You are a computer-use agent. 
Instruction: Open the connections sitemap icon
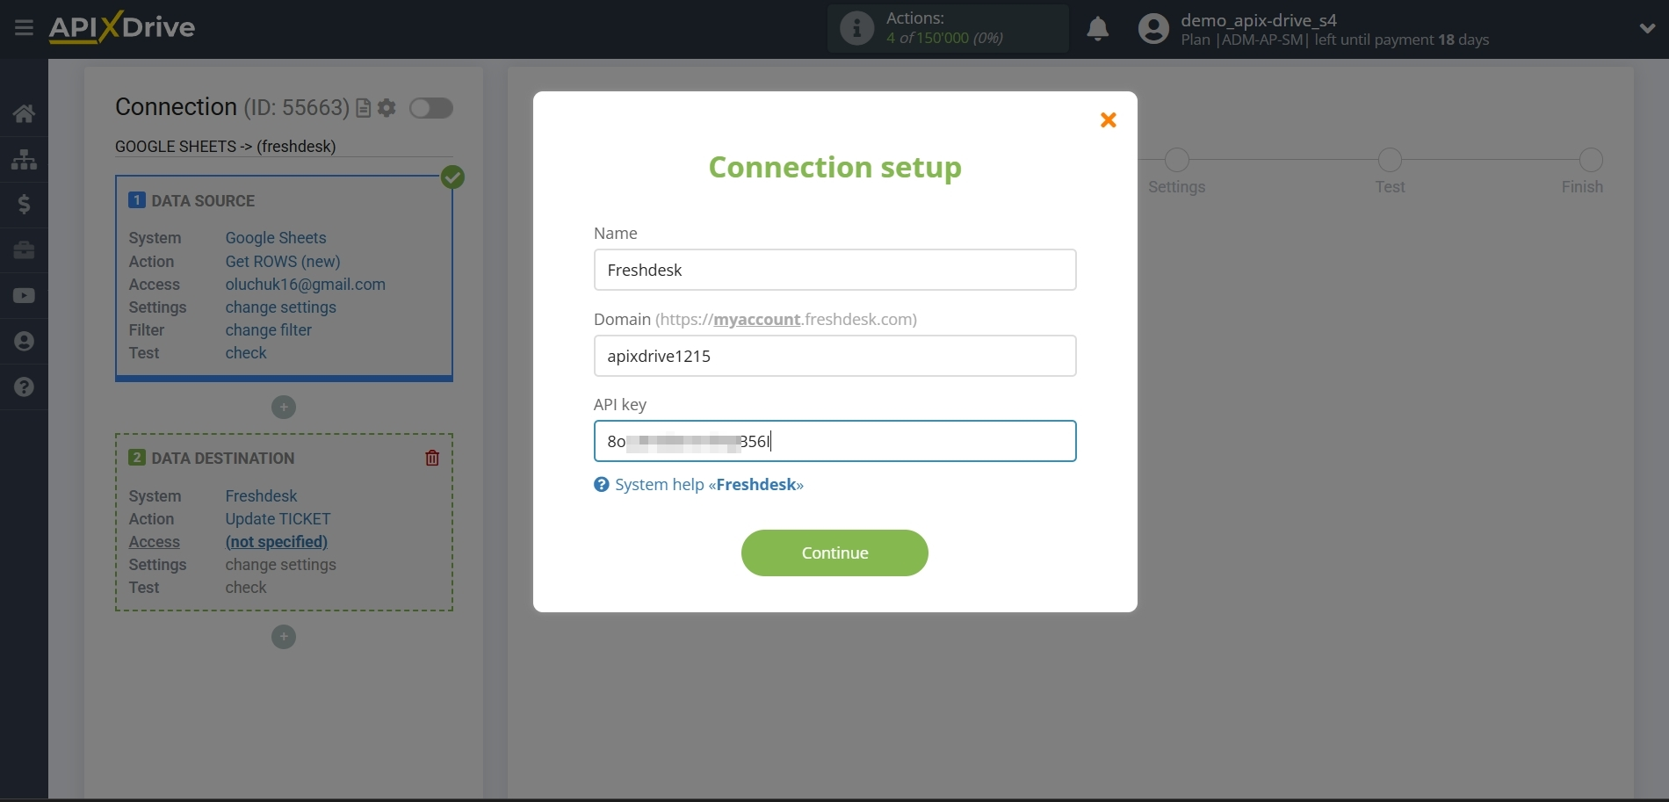(24, 159)
